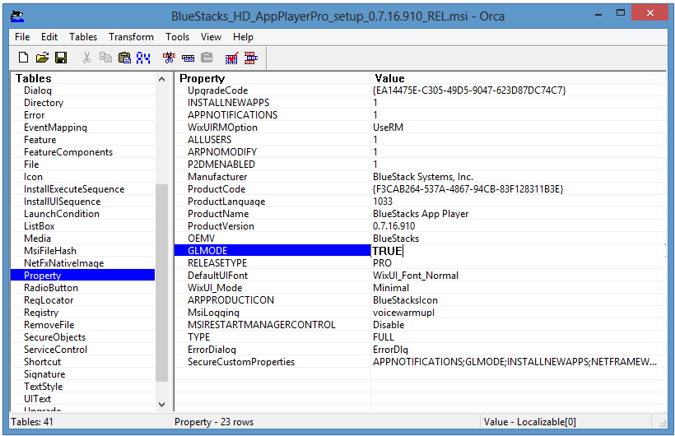Screen dimensions: 675x436
Task: Select the Shortcut table
Action: [42, 362]
